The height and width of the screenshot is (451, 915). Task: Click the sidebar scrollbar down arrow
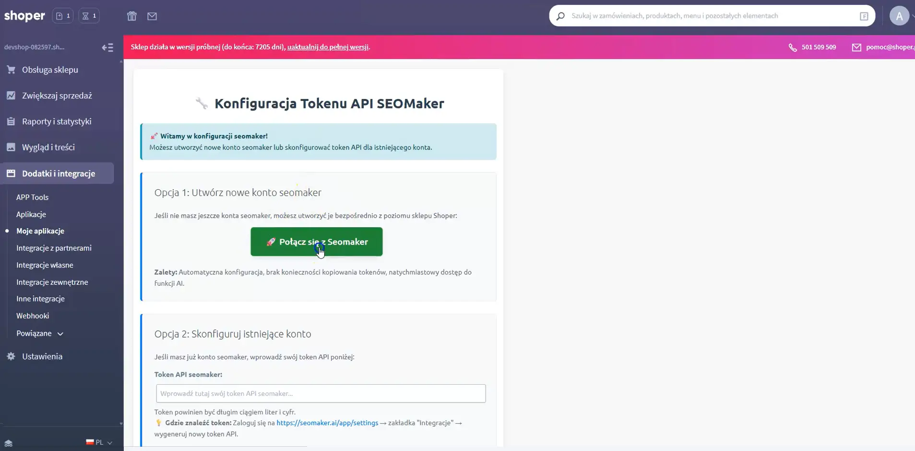click(x=121, y=424)
